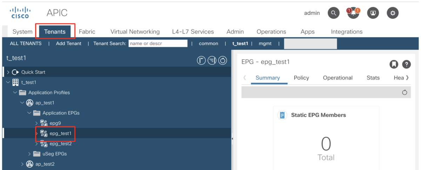The image size is (421, 170).
Task: Click the ap_test2 application profile icon
Action: pos(30,164)
